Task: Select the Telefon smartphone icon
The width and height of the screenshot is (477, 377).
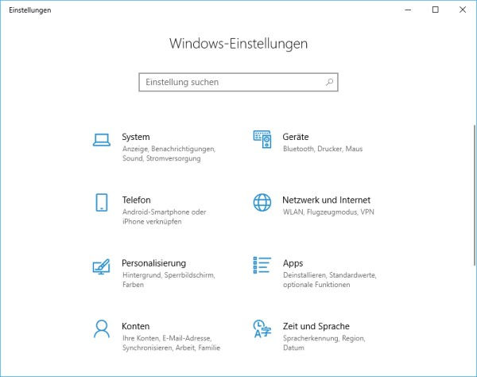Action: 102,202
